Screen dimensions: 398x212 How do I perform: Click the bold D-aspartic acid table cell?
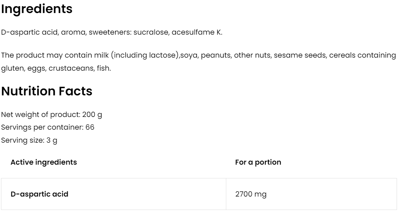click(39, 194)
